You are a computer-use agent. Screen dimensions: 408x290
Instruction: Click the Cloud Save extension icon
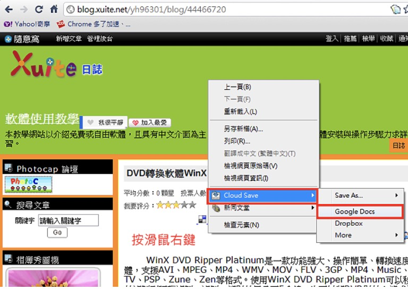click(x=216, y=195)
